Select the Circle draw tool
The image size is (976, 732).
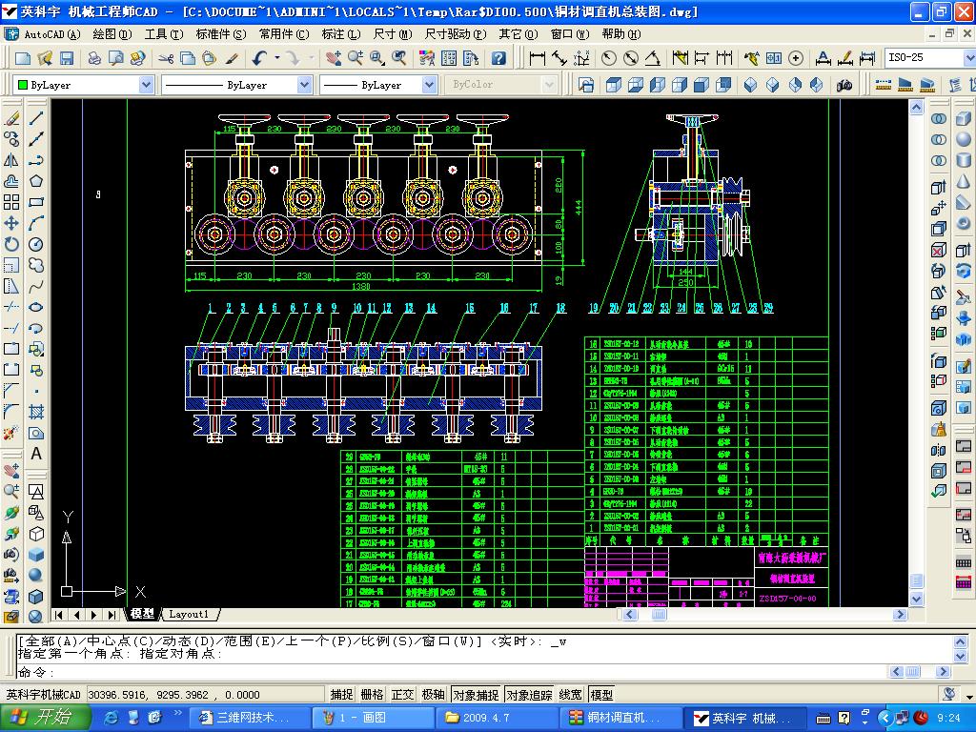(x=36, y=244)
